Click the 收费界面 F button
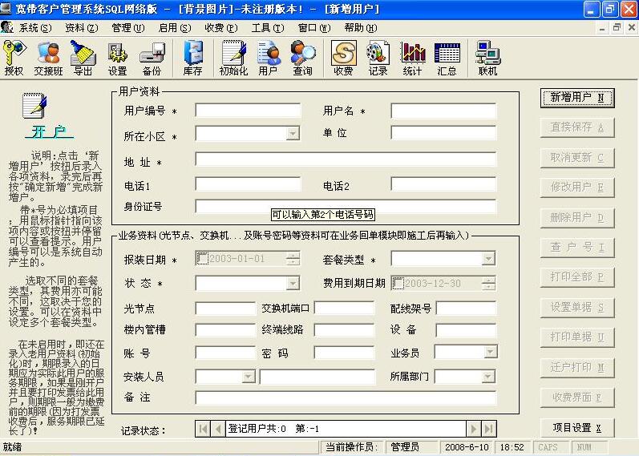This screenshot has height=456, width=639. 577,397
